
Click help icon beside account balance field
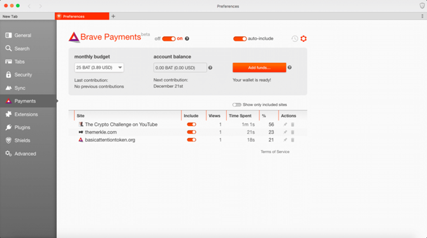point(210,67)
